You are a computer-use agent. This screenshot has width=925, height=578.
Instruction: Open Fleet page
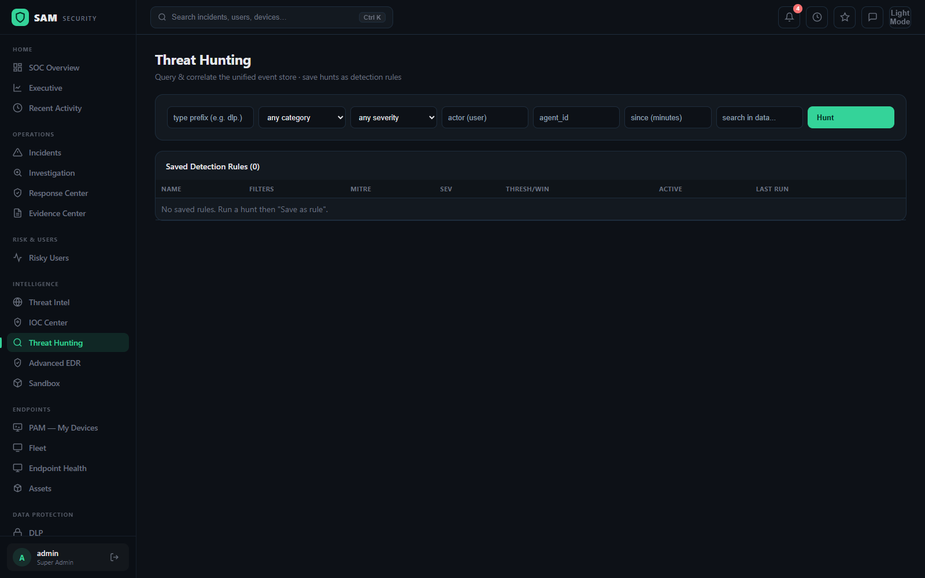tap(68, 448)
